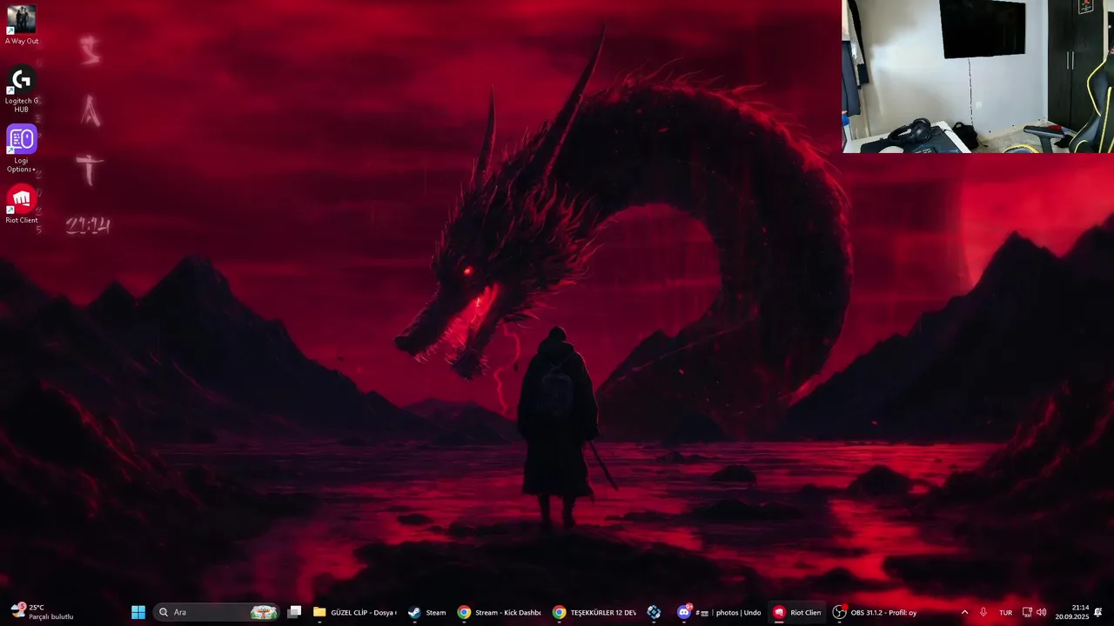
Task: Open the clock showing 21:14 20.09.2025
Action: (x=1072, y=612)
